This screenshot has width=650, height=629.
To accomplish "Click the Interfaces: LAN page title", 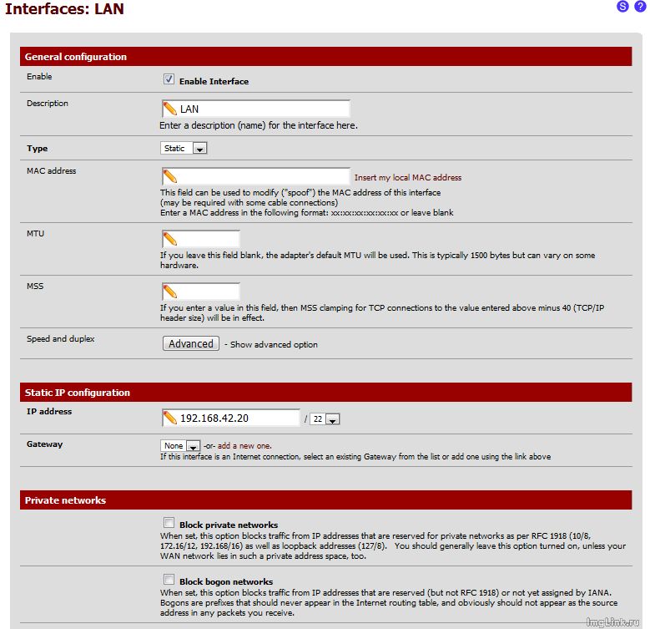I will click(64, 8).
